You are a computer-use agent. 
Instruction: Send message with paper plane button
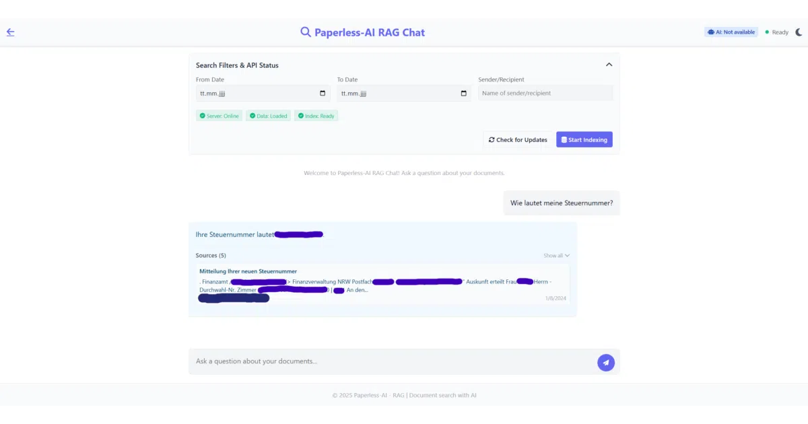pyautogui.click(x=605, y=362)
